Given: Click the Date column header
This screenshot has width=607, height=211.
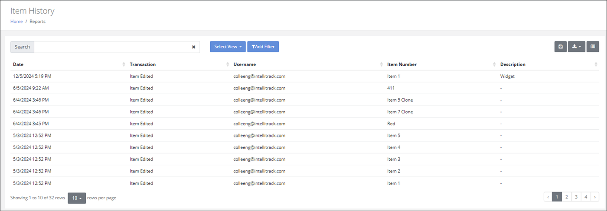Looking at the screenshot, I should pos(18,64).
